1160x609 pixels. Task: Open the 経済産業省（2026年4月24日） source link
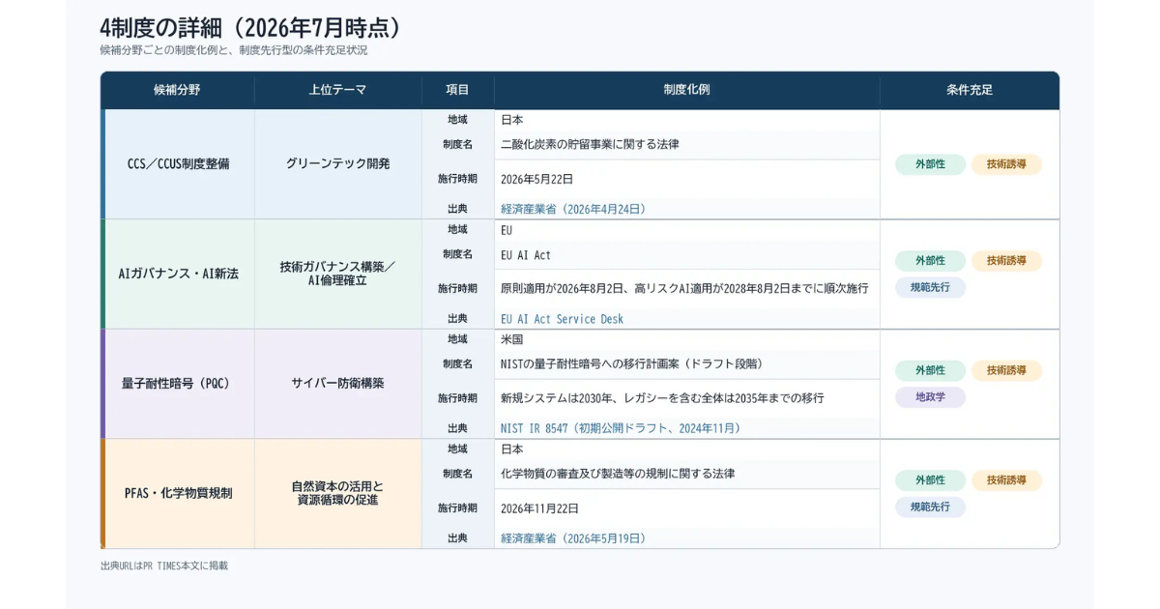[x=573, y=209]
